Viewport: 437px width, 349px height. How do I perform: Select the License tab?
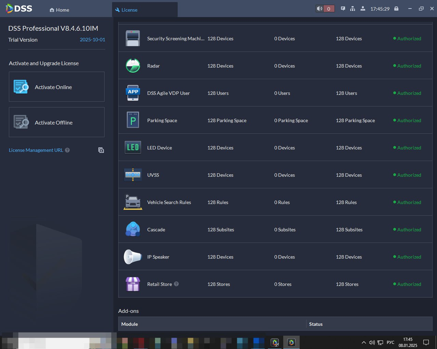[x=145, y=10]
